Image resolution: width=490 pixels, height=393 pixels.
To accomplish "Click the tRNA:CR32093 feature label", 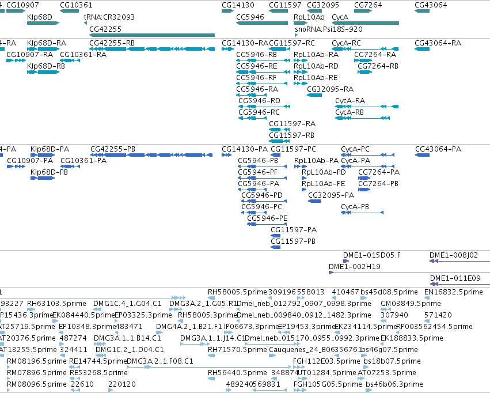I will pos(109,17).
